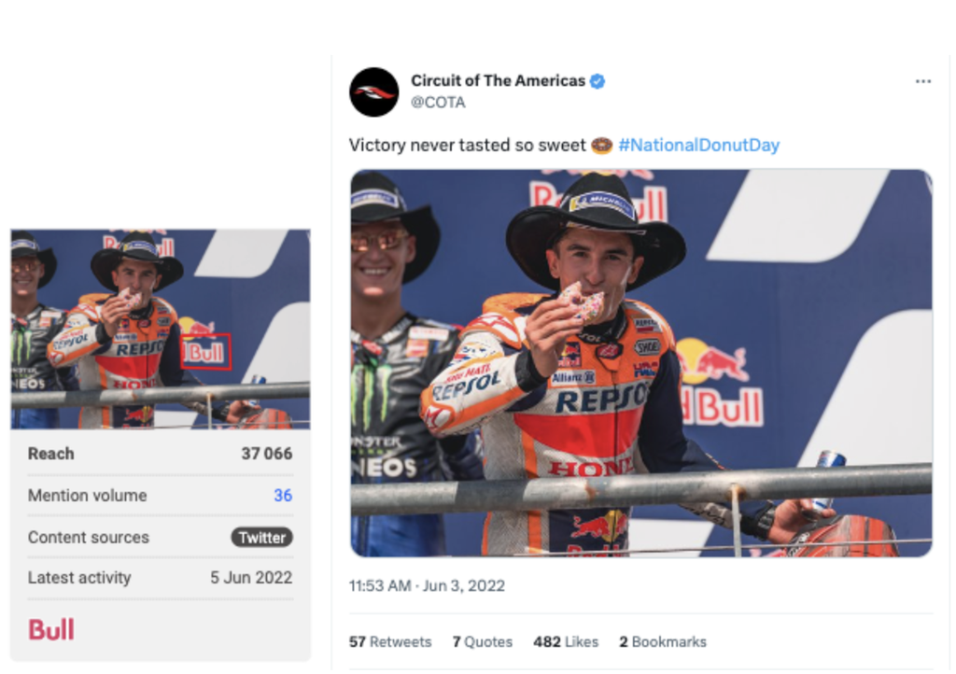Open the large tweet photo
The height and width of the screenshot is (674, 956).
[640, 362]
